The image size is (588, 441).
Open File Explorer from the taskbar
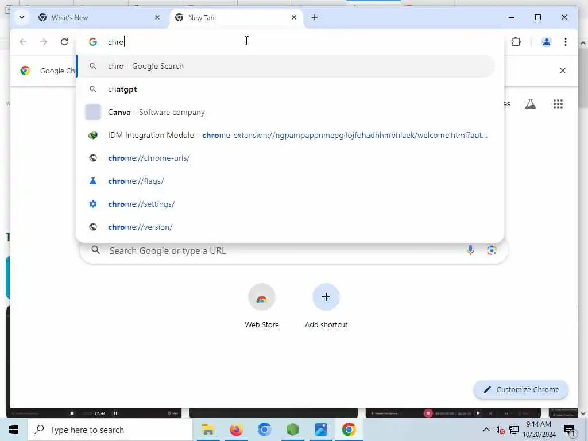(x=208, y=430)
